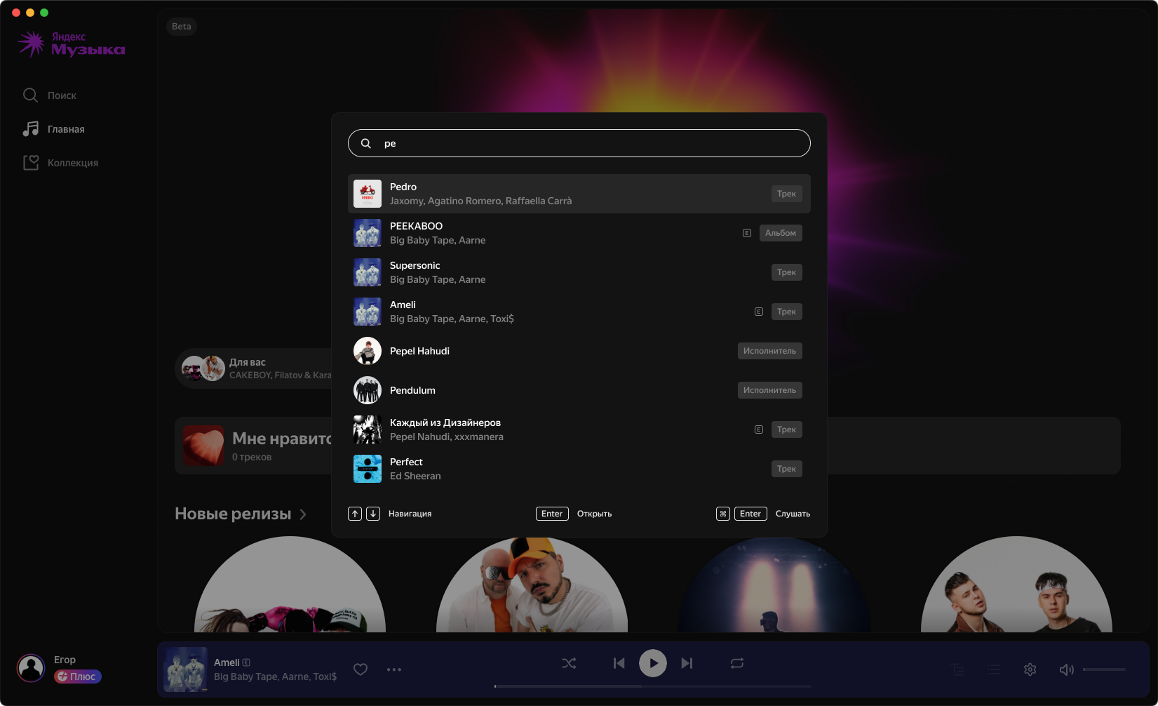Like the current track with heart icon
This screenshot has height=706, width=1158.
[x=361, y=670]
